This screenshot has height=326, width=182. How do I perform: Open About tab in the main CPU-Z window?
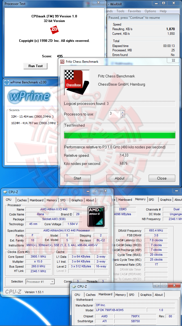pyautogui.click(x=90, y=200)
